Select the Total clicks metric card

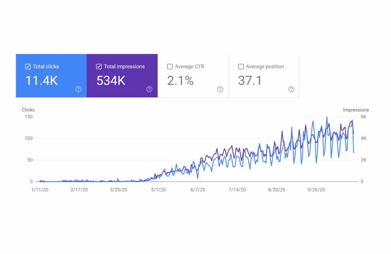[x=51, y=76]
